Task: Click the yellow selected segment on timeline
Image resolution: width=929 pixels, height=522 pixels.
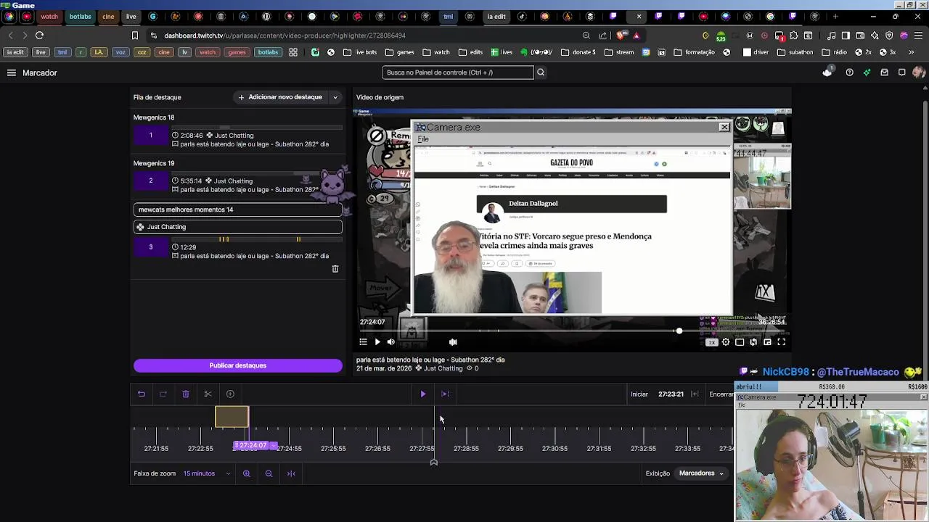Action: coord(232,417)
